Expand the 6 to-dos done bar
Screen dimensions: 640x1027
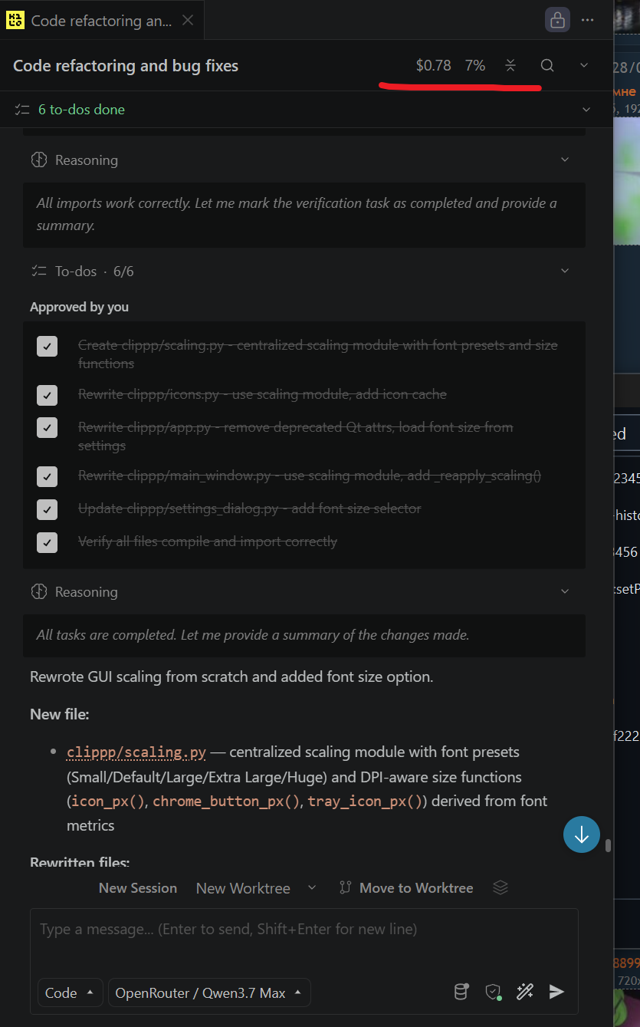click(x=307, y=110)
